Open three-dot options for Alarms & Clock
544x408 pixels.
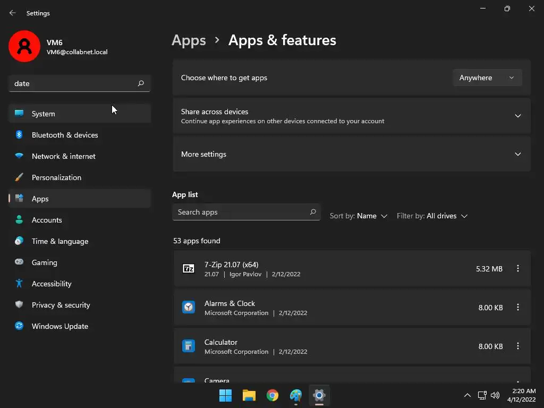[518, 308]
